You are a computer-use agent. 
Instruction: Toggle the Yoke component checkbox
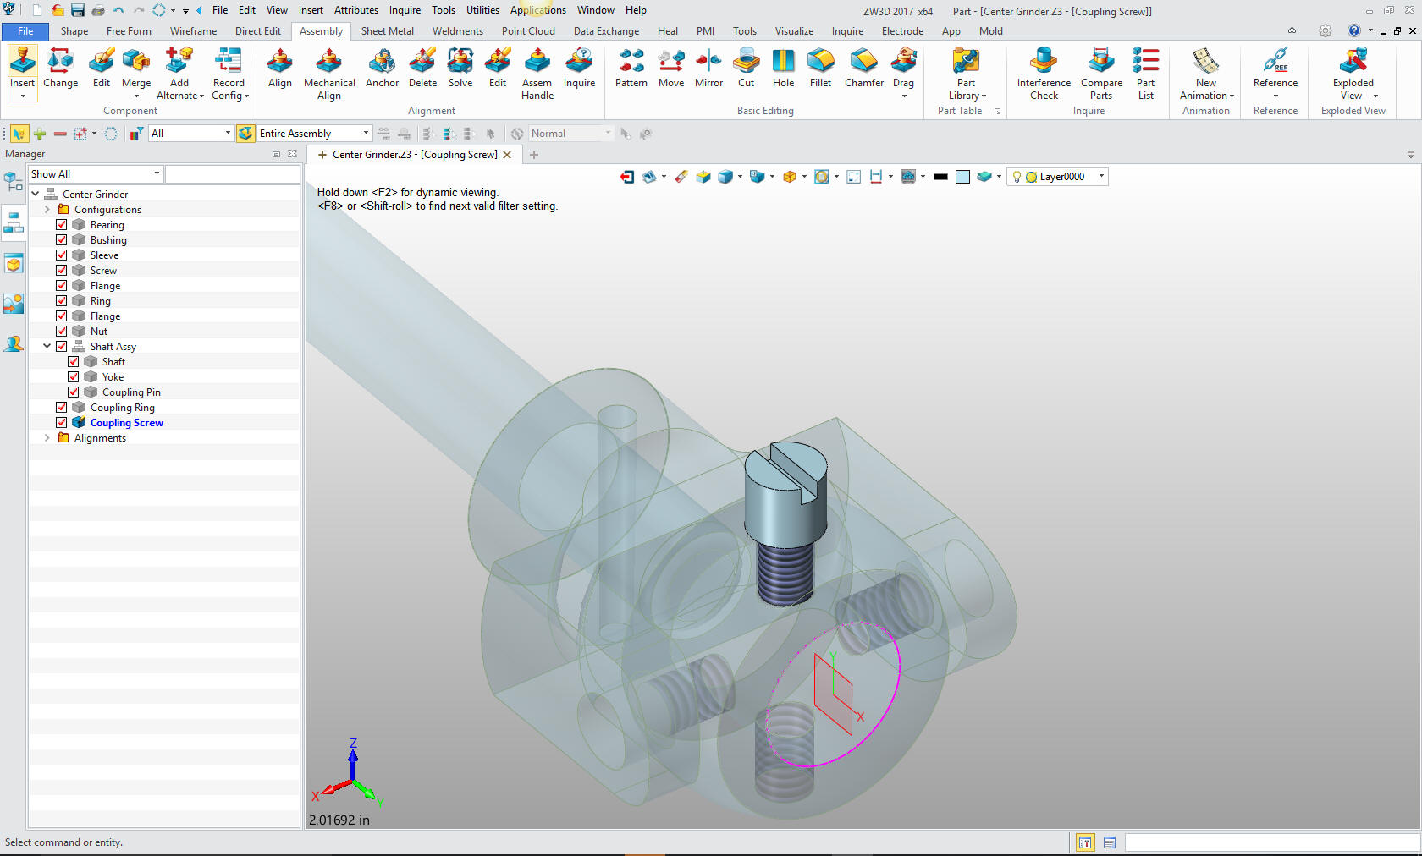pyautogui.click(x=74, y=376)
